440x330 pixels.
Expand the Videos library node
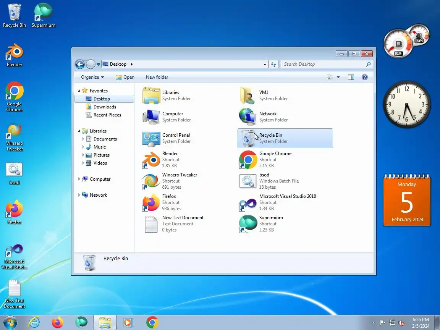click(x=83, y=163)
